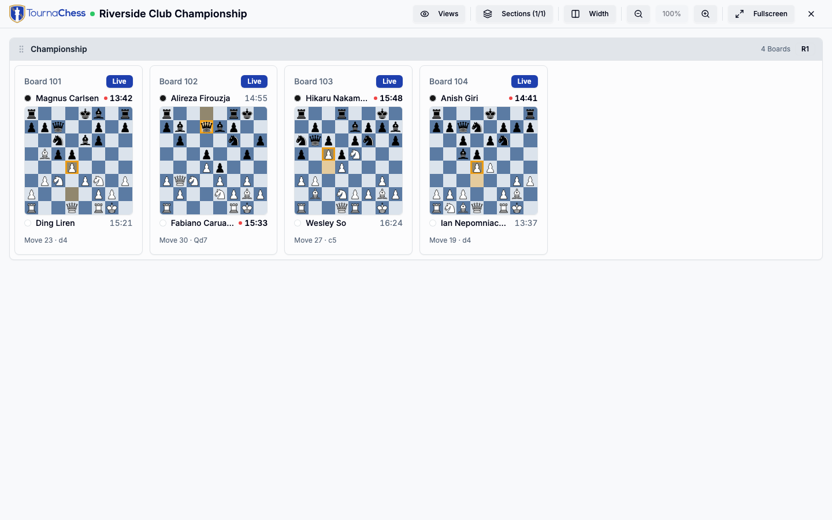The width and height of the screenshot is (832, 520).
Task: Reset zoom via the 100% button
Action: (x=671, y=14)
